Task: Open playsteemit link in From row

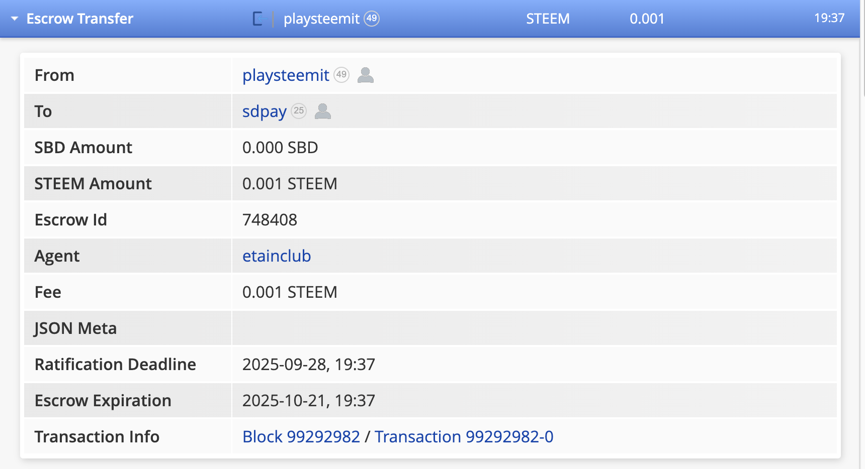Action: tap(286, 75)
